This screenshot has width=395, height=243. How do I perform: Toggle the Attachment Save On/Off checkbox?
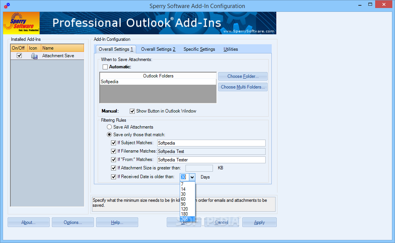coord(19,56)
